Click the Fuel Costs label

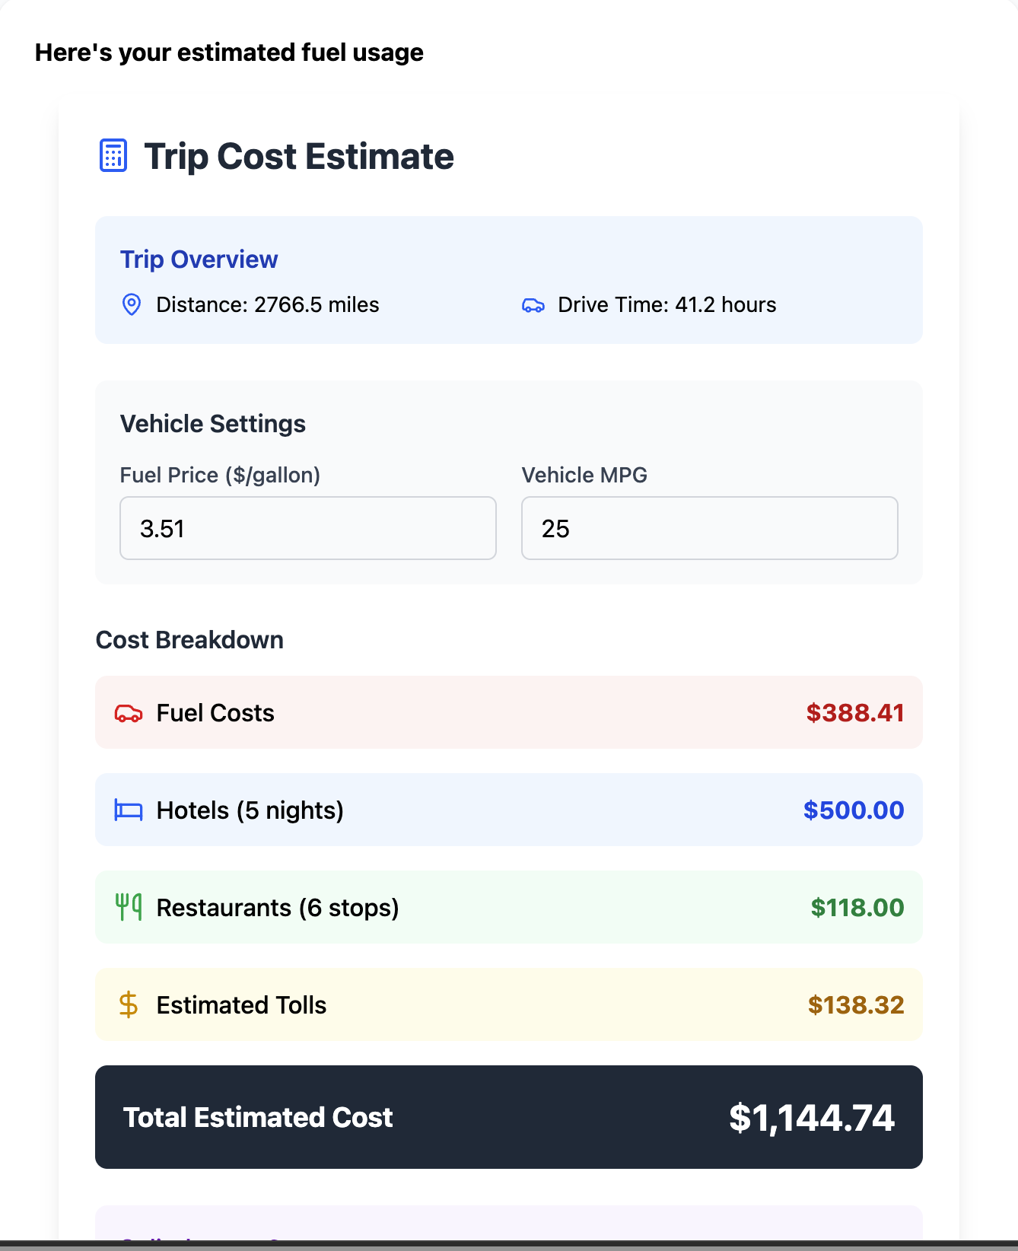point(215,713)
